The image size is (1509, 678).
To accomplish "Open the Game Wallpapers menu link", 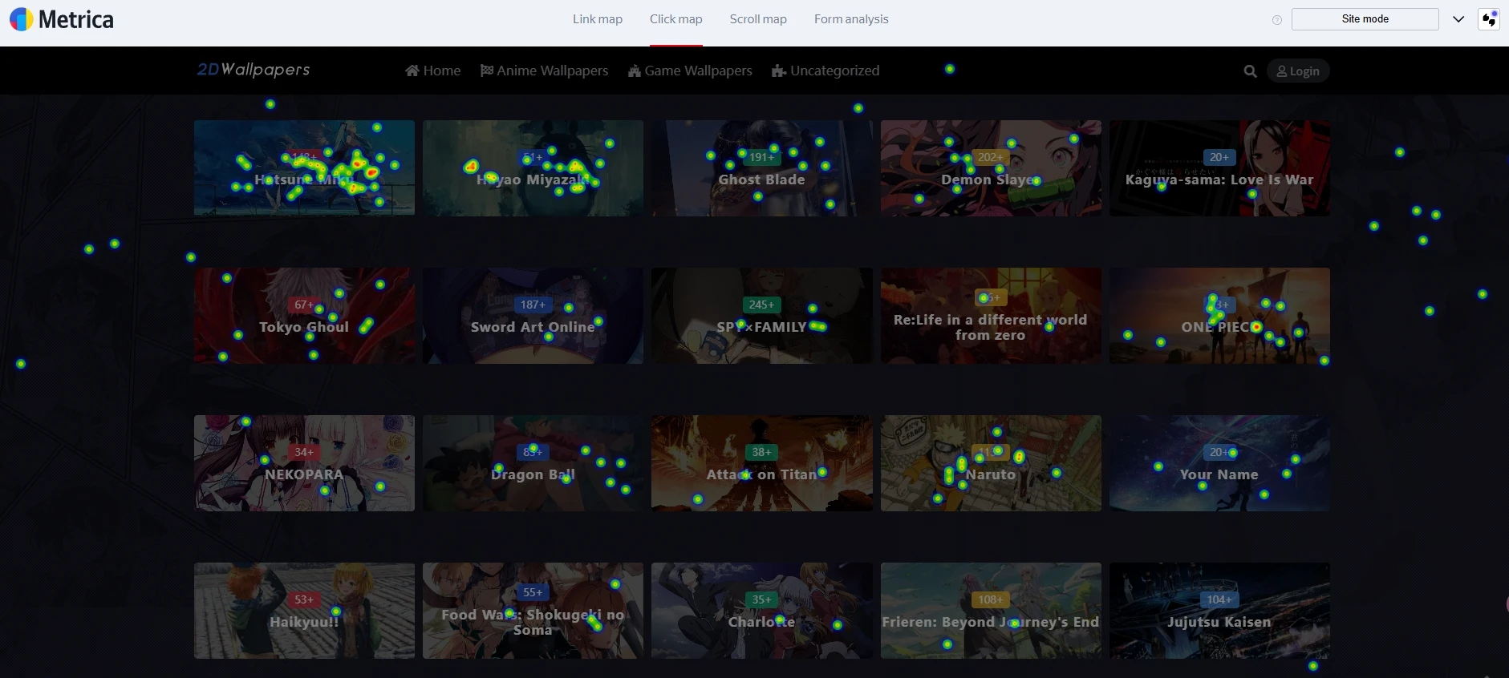I will click(690, 71).
